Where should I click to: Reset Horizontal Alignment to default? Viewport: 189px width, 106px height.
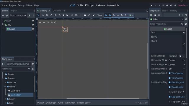pyautogui.click(x=166, y=60)
